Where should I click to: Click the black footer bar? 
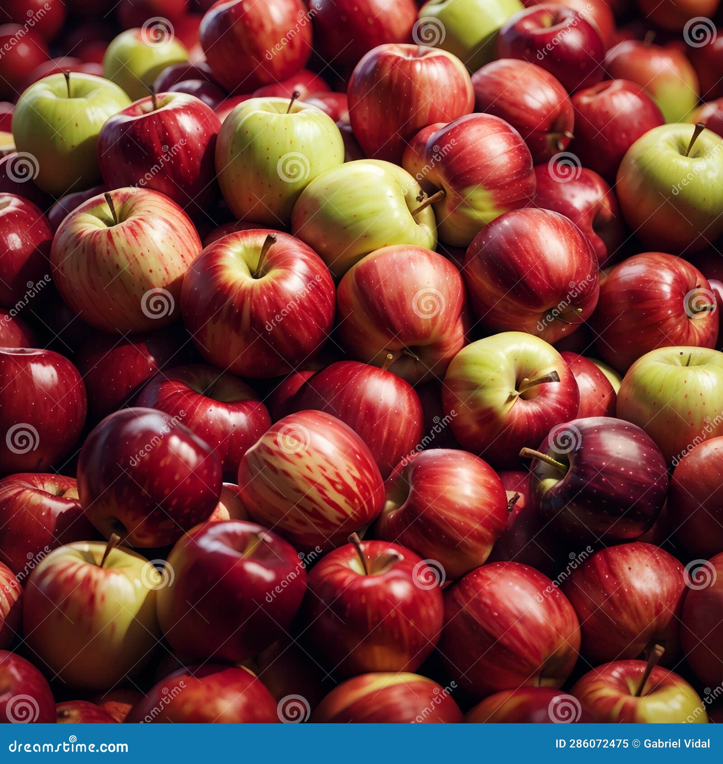tap(361, 744)
